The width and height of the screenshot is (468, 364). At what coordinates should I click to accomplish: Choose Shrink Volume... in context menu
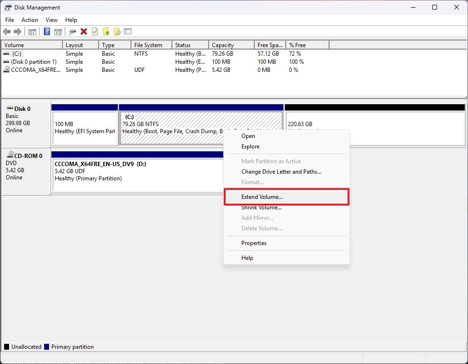pos(261,207)
